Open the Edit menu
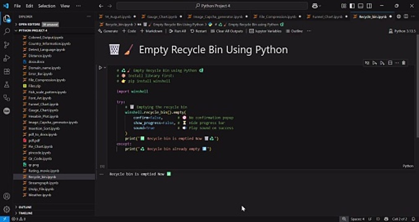 [x=29, y=6]
